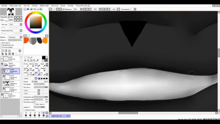Screen dimensions: 220x124
Task: Hide the Папка1 folder layer
Action: coord(2,64)
